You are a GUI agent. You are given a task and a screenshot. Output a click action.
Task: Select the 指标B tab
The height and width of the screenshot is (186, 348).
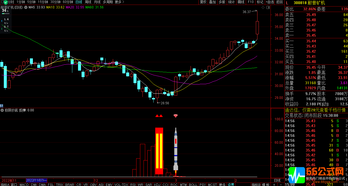click(x=256, y=185)
